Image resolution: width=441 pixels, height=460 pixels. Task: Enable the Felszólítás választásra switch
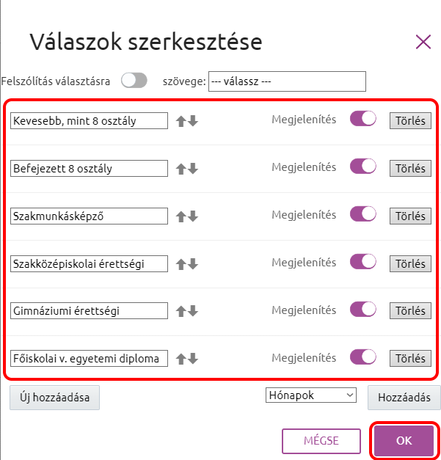tap(134, 81)
